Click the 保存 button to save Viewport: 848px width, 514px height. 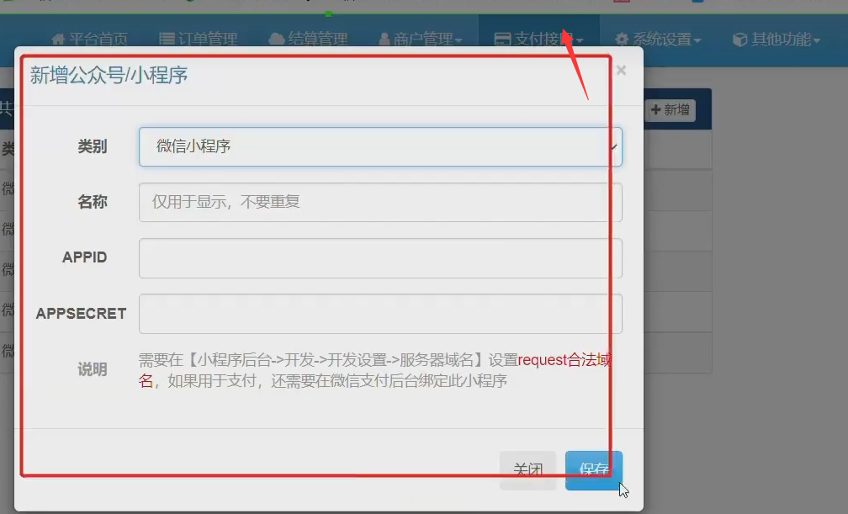tap(594, 470)
